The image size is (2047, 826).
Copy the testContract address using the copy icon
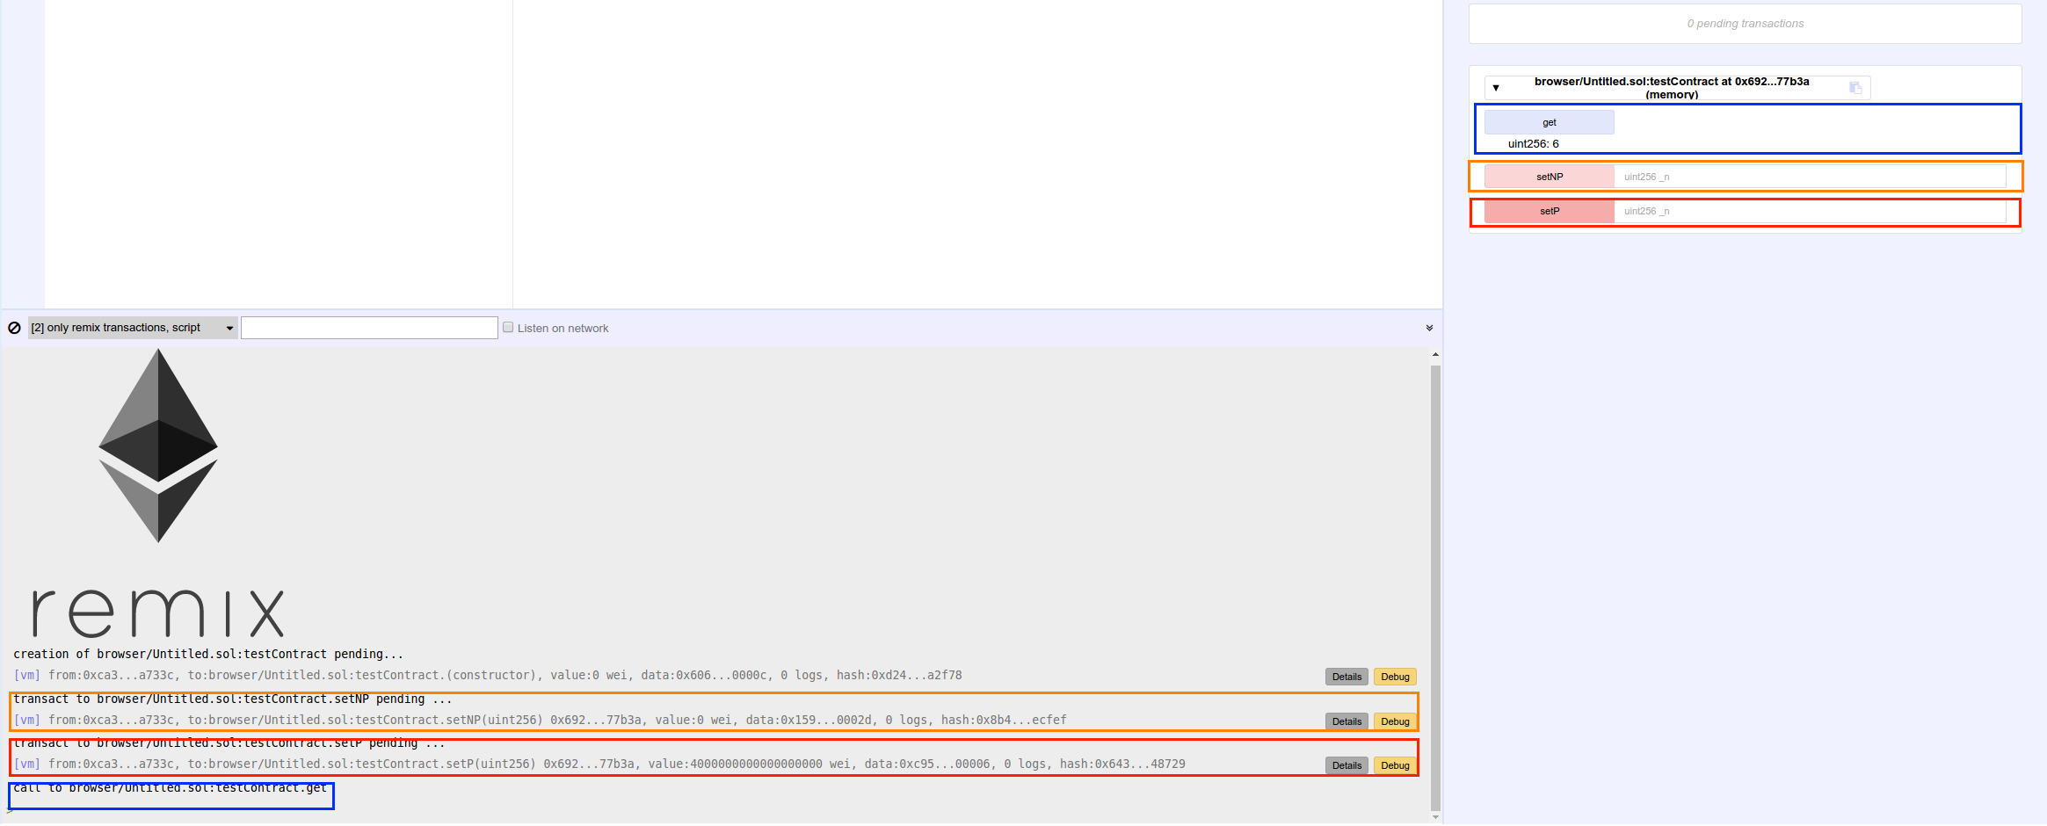tap(1855, 88)
